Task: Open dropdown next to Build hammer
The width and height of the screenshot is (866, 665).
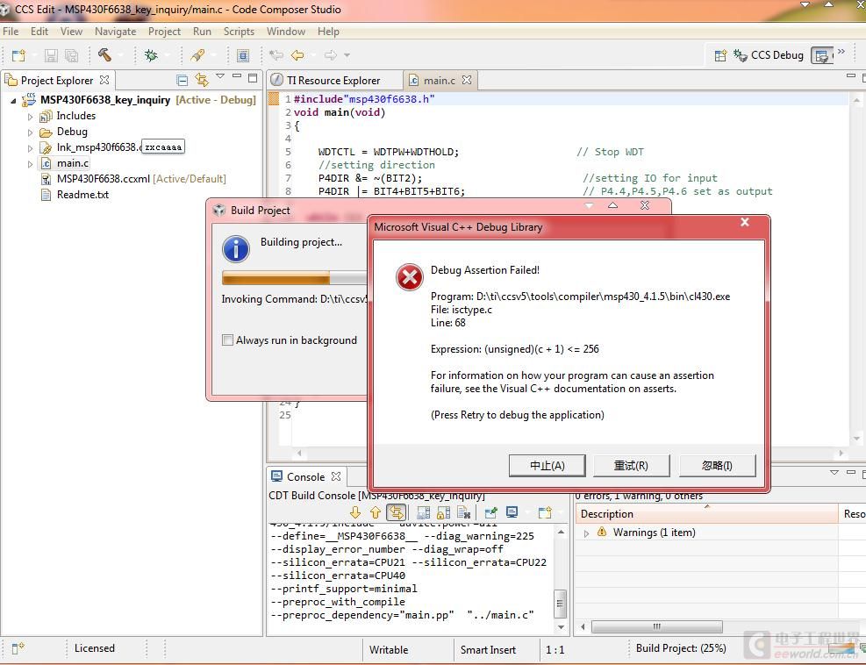Action: 120,55
